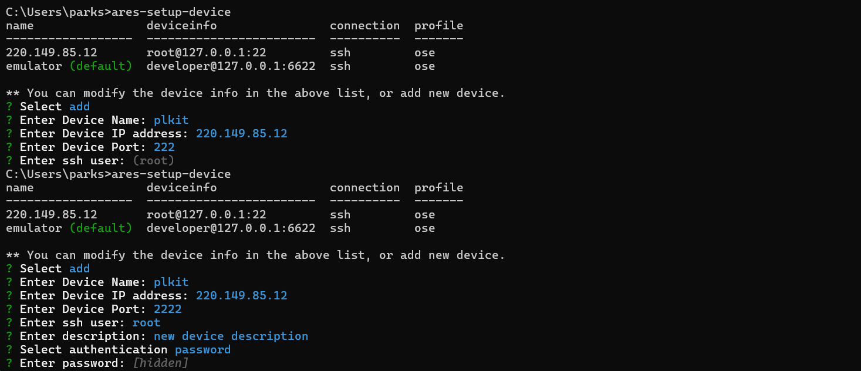Click the Device Port value 222
This screenshot has width=861, height=371.
tap(164, 147)
